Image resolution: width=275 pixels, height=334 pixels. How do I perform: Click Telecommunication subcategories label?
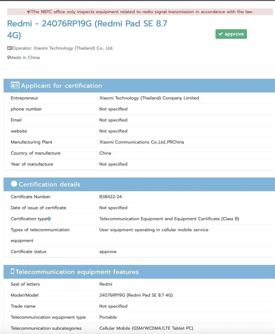pos(46,329)
